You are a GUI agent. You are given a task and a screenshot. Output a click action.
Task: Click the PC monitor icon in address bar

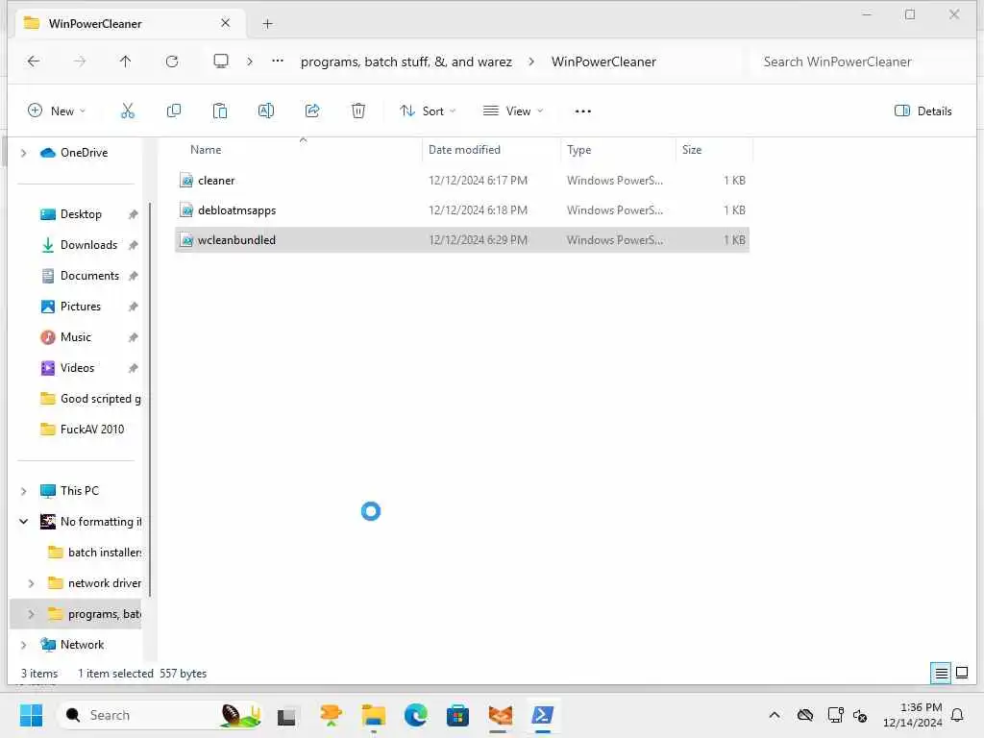coord(221,61)
